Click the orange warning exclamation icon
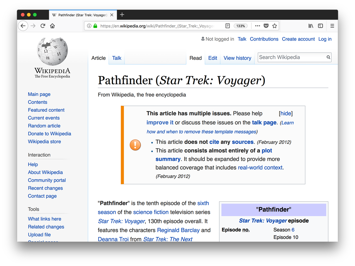 tap(135, 145)
